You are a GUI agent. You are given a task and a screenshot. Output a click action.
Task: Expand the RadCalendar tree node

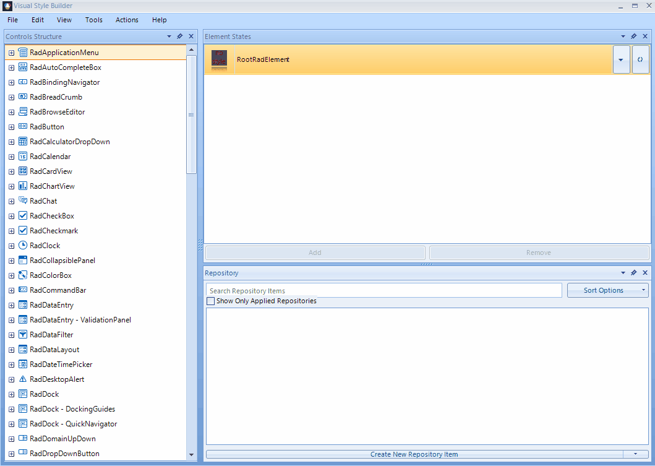point(12,157)
